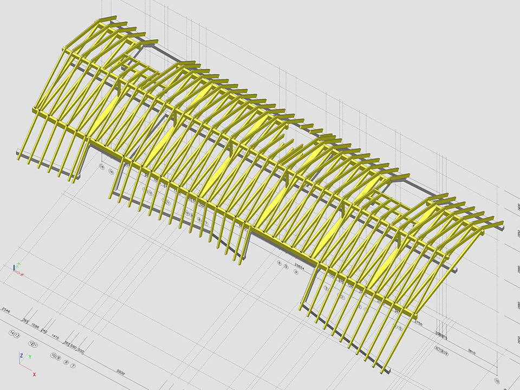Image resolution: width=520 pixels, height=390 pixels.
Task: Click the 5500 dimension text
Action: click(x=121, y=373)
